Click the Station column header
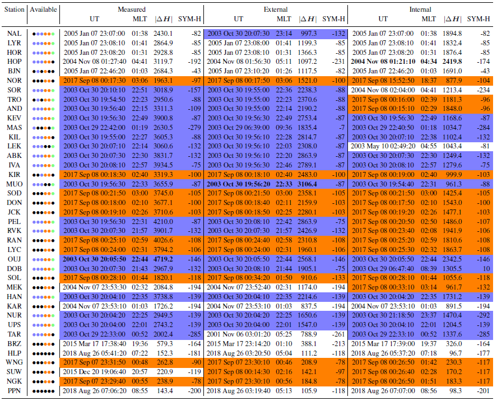The width and height of the screenshot is (497, 401). tap(14, 10)
